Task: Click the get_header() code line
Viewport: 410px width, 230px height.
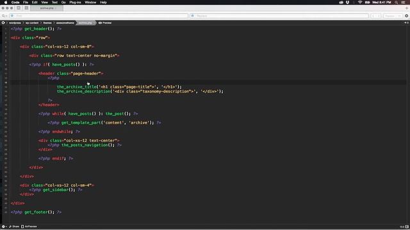Action: click(x=36, y=29)
